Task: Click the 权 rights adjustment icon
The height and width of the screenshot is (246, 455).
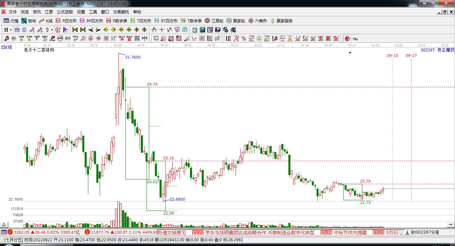Action: tap(58, 30)
